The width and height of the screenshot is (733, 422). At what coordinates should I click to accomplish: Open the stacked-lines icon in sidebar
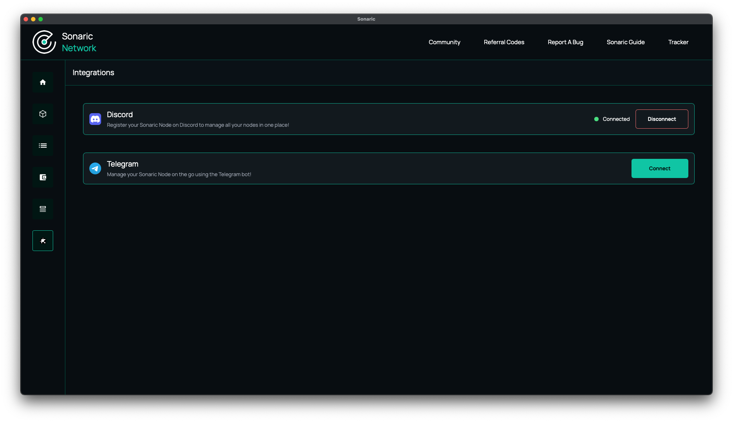43,209
